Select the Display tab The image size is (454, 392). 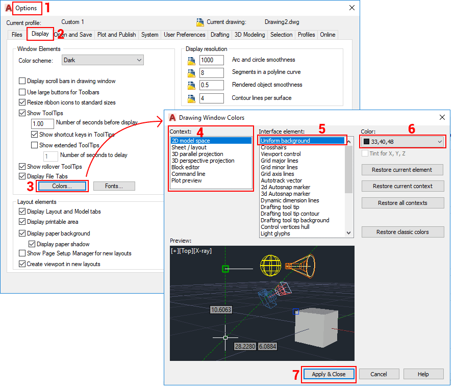tap(40, 34)
